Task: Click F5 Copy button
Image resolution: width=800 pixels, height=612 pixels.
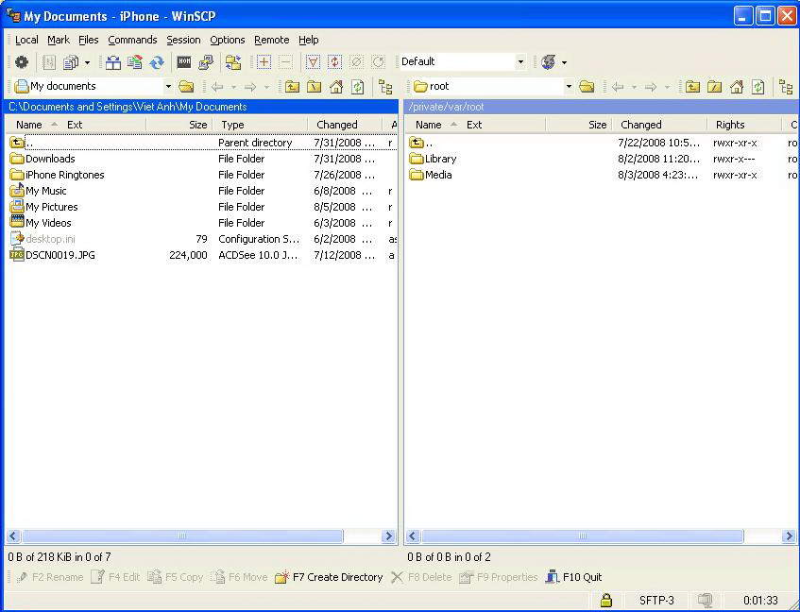Action: point(175,577)
